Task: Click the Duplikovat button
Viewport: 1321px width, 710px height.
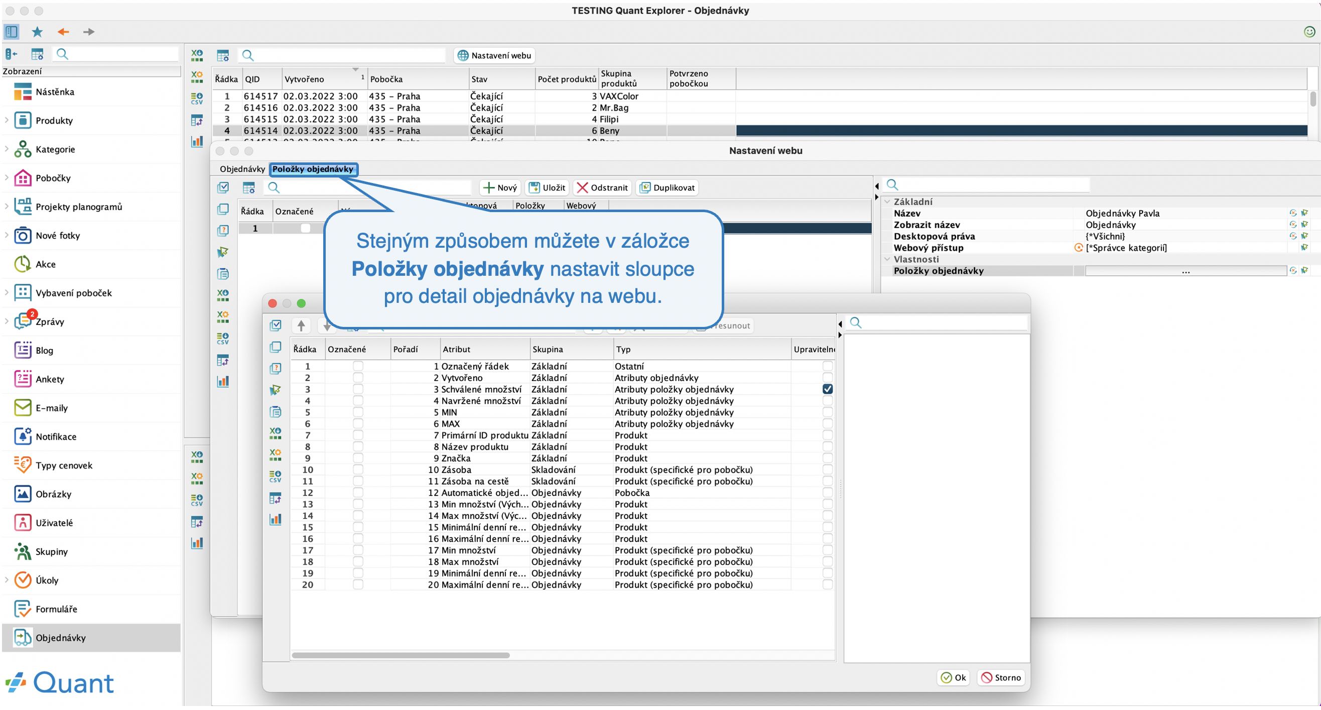Action: click(667, 188)
